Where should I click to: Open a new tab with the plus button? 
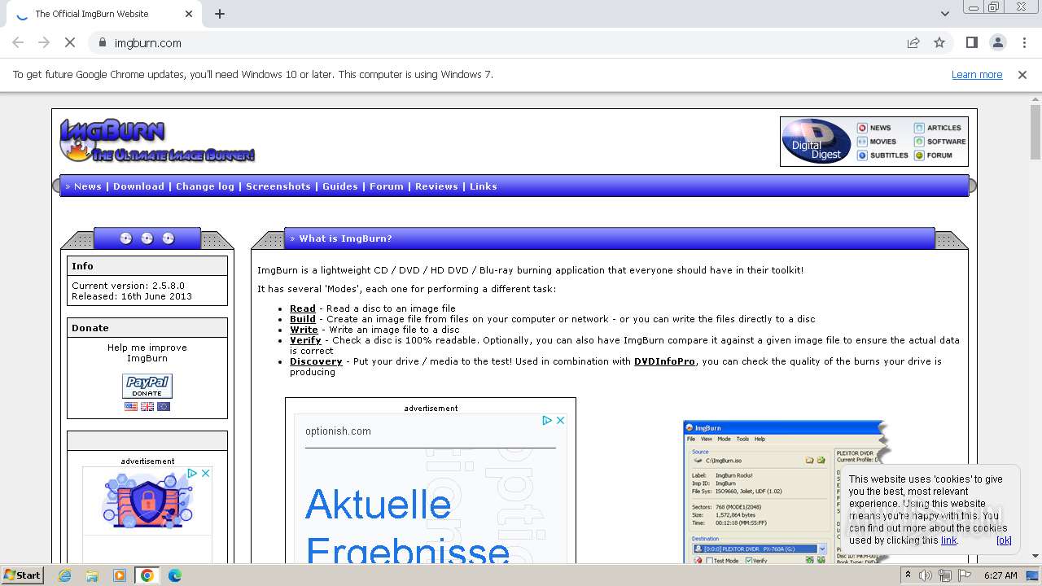220,14
